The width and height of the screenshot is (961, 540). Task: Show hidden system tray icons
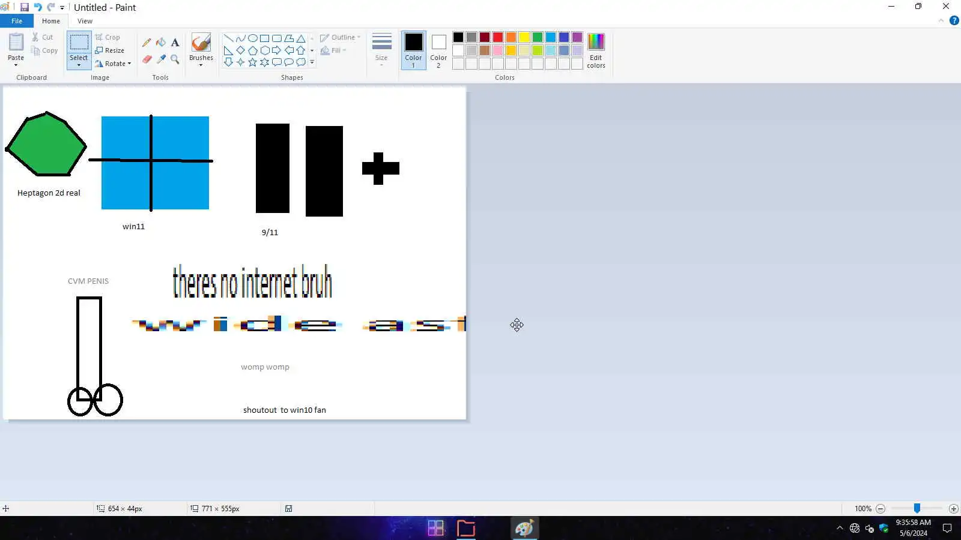[x=840, y=528]
